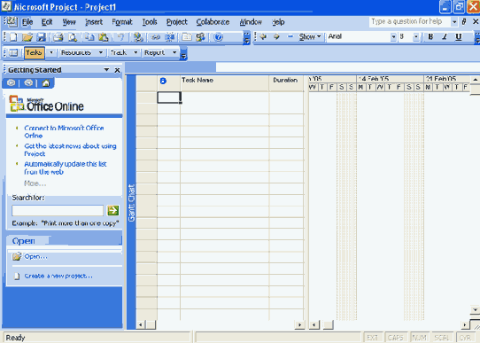
Task: Close the Getting Started task pane
Action: [117, 70]
